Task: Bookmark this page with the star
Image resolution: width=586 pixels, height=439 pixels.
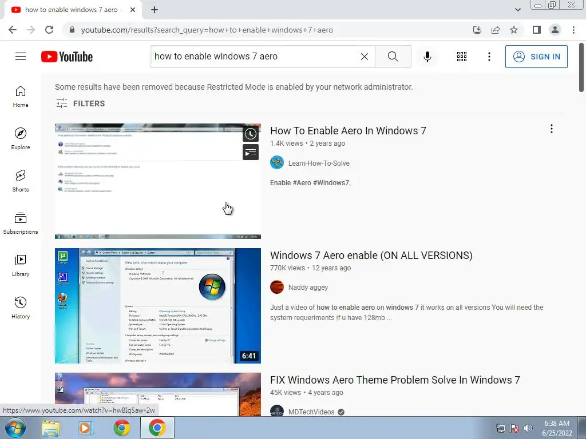Action: 514,30
